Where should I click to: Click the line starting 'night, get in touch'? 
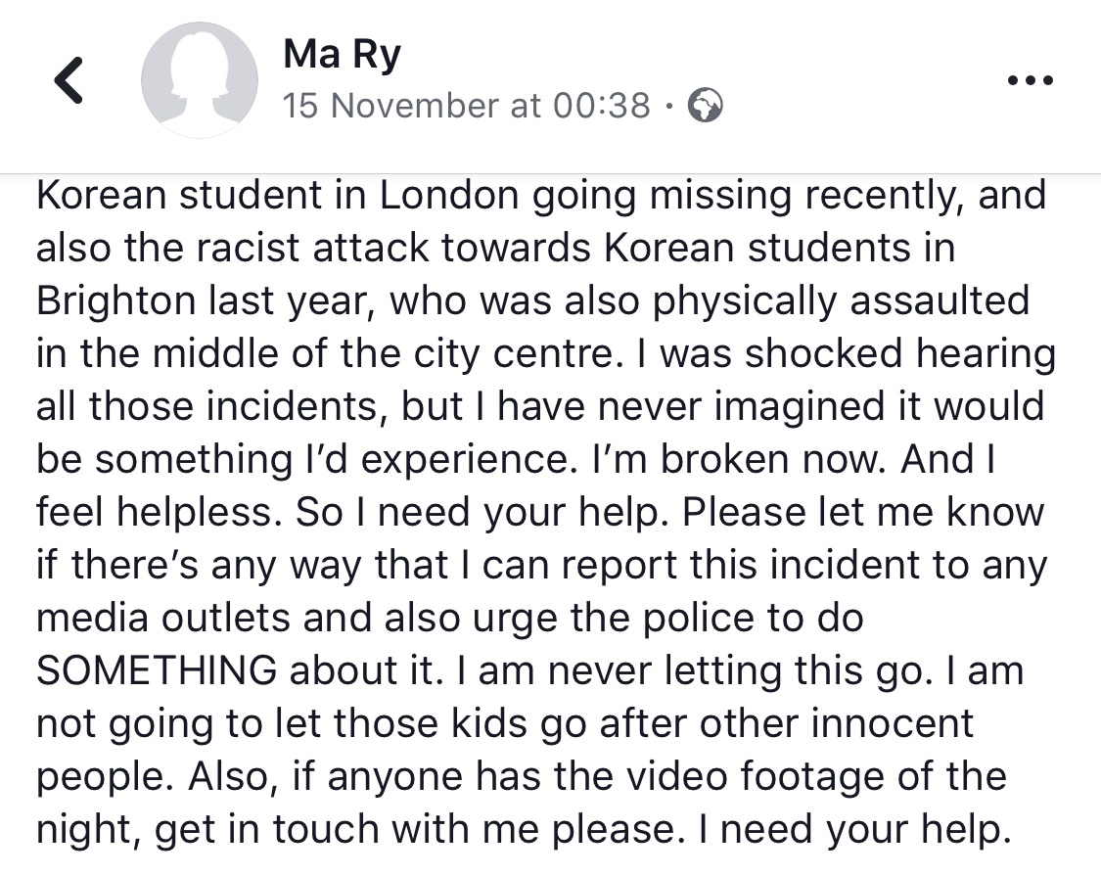pos(524,830)
